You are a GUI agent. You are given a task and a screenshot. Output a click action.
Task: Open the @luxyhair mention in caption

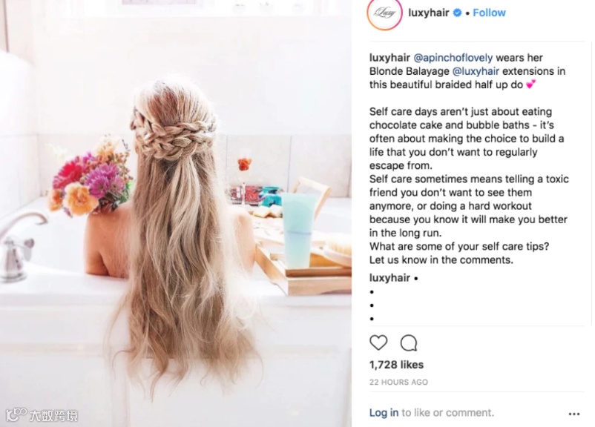(x=476, y=71)
